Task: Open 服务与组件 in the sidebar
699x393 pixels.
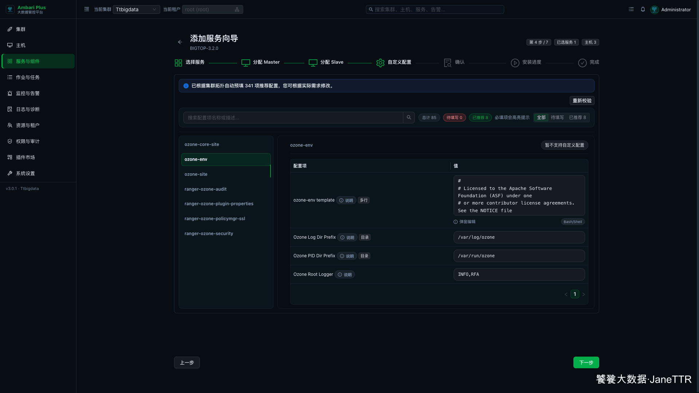Action: pos(38,61)
